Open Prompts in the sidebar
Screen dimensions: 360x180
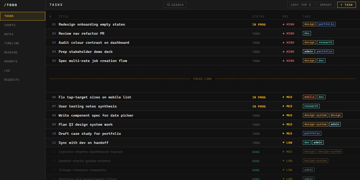point(22,61)
